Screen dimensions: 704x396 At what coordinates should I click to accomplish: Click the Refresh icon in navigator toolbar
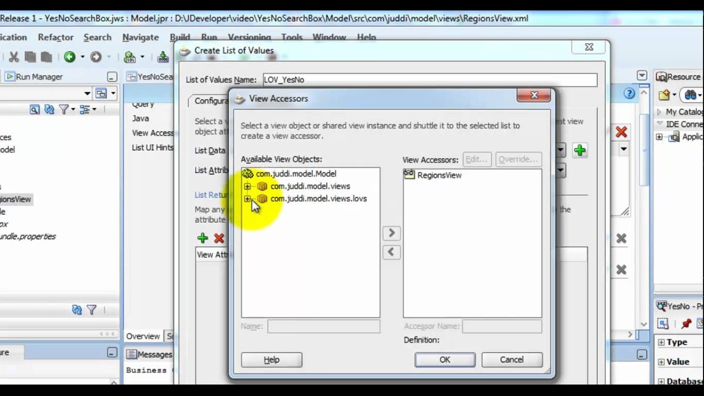pos(49,110)
